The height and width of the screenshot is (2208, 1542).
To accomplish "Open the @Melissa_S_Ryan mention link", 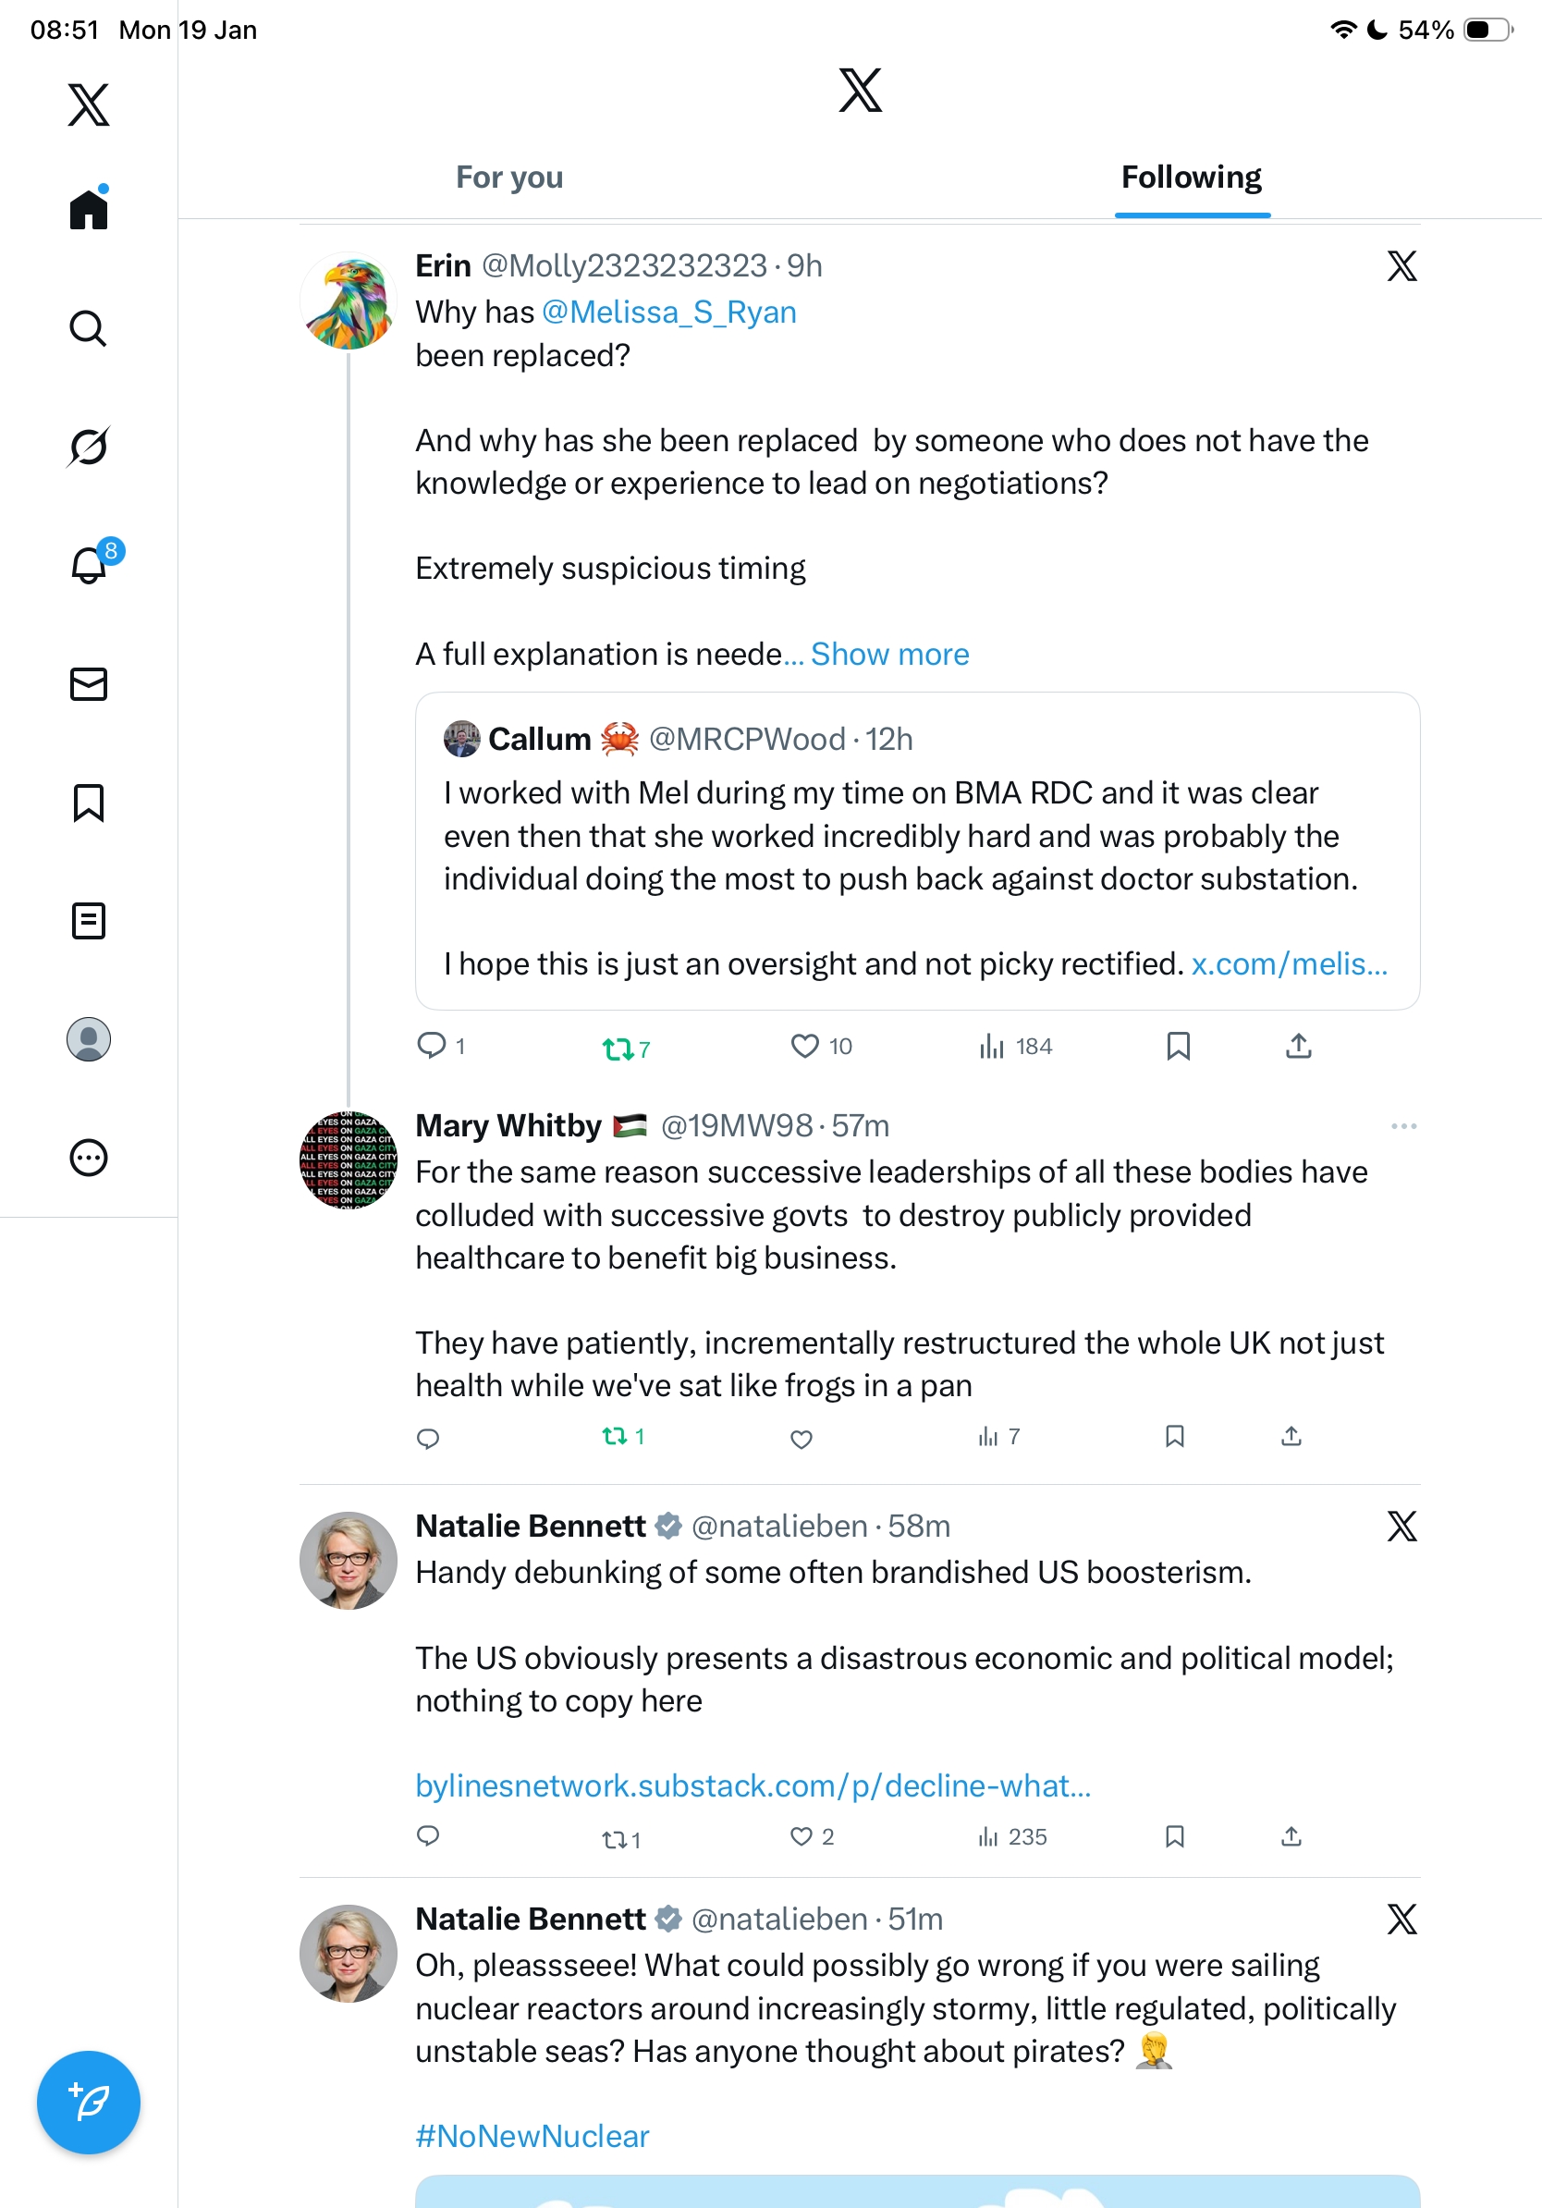I will click(x=669, y=313).
